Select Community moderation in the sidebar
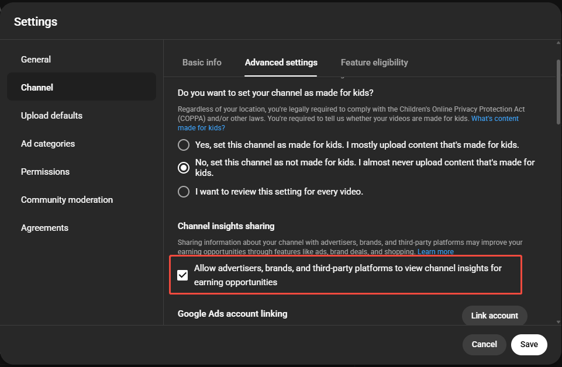 click(x=67, y=199)
